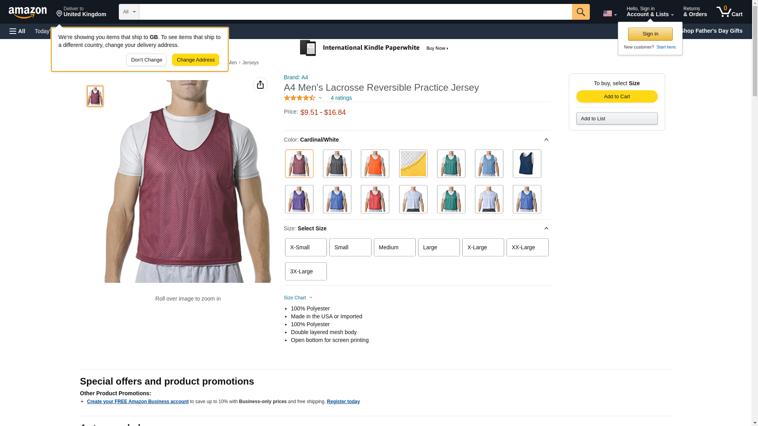Image resolution: width=758 pixels, height=426 pixels.
Task: Click the Kindle Paperwhite banner
Action: point(374,48)
